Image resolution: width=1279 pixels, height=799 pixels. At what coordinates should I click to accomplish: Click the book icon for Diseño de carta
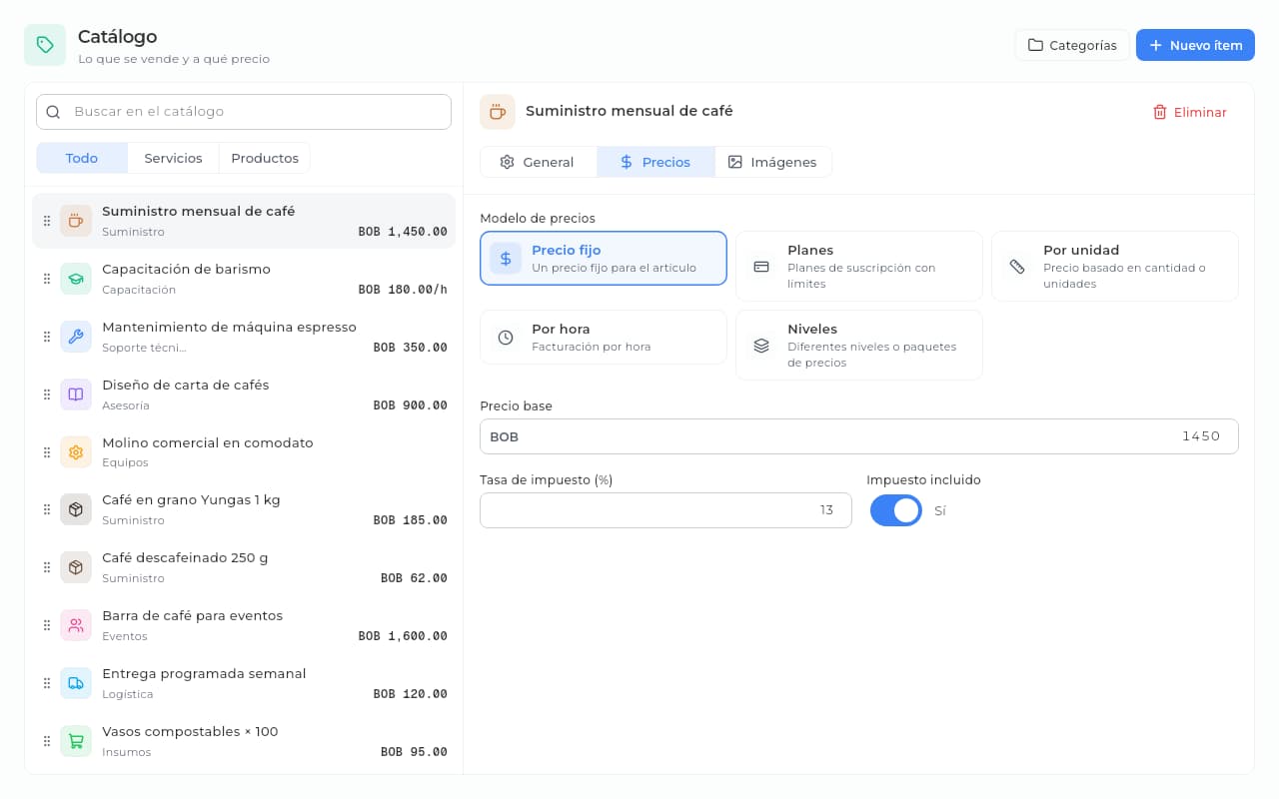pos(76,395)
